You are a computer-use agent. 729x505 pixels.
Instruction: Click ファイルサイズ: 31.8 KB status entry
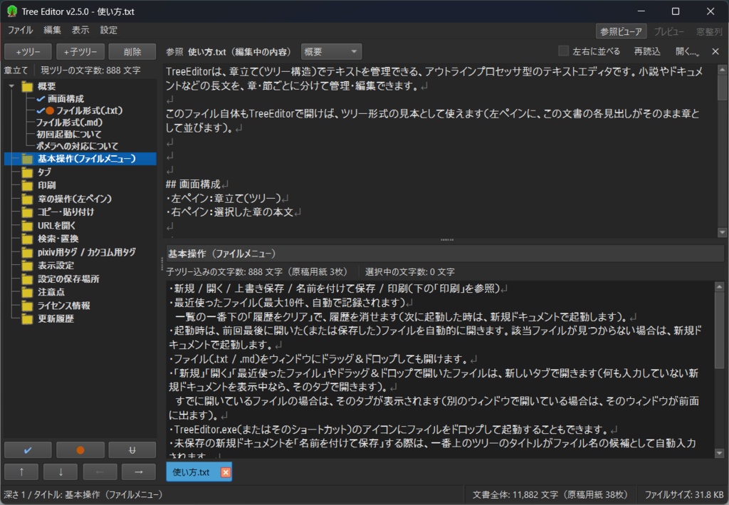(x=684, y=495)
